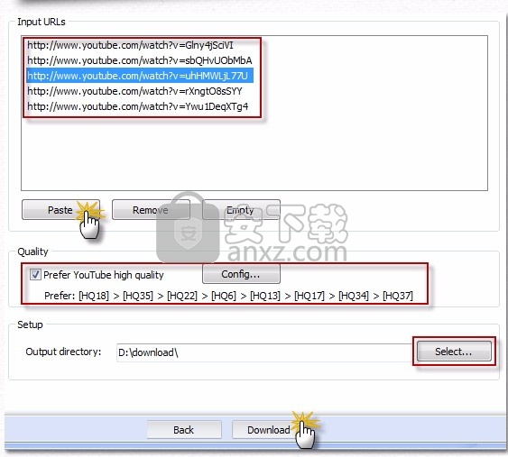Click the Paste button
Viewport: 508px width, 457px height.
pos(60,210)
